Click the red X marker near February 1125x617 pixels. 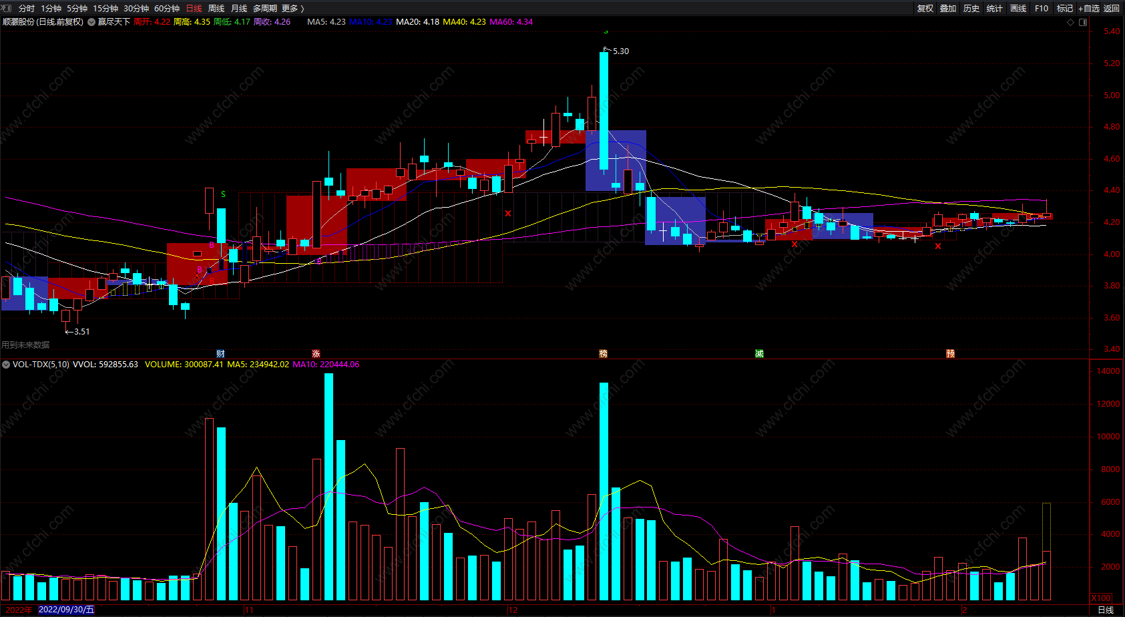[x=938, y=246]
